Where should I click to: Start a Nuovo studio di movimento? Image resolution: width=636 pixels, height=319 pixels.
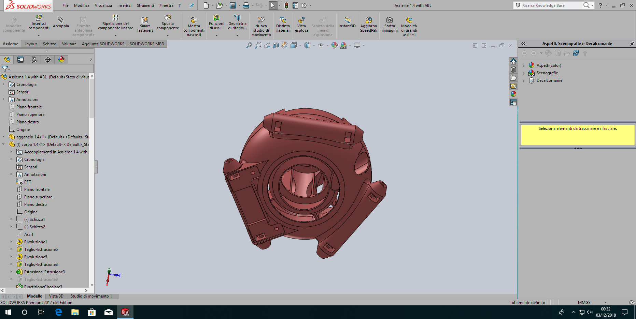(x=261, y=27)
